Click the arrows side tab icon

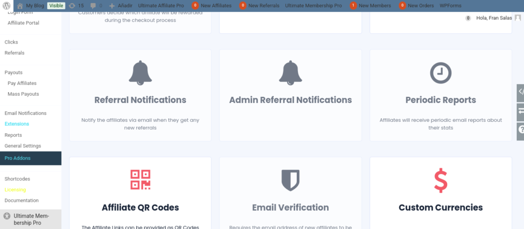click(x=520, y=111)
